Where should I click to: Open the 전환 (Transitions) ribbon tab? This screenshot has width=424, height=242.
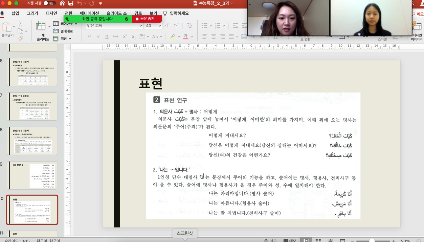pos(68,14)
